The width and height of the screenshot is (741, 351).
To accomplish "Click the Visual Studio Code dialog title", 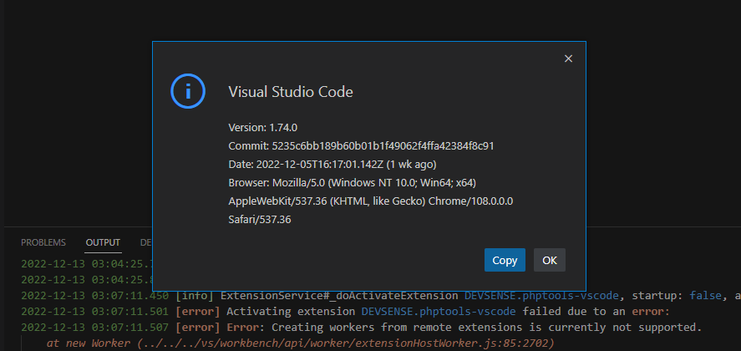I will point(291,92).
